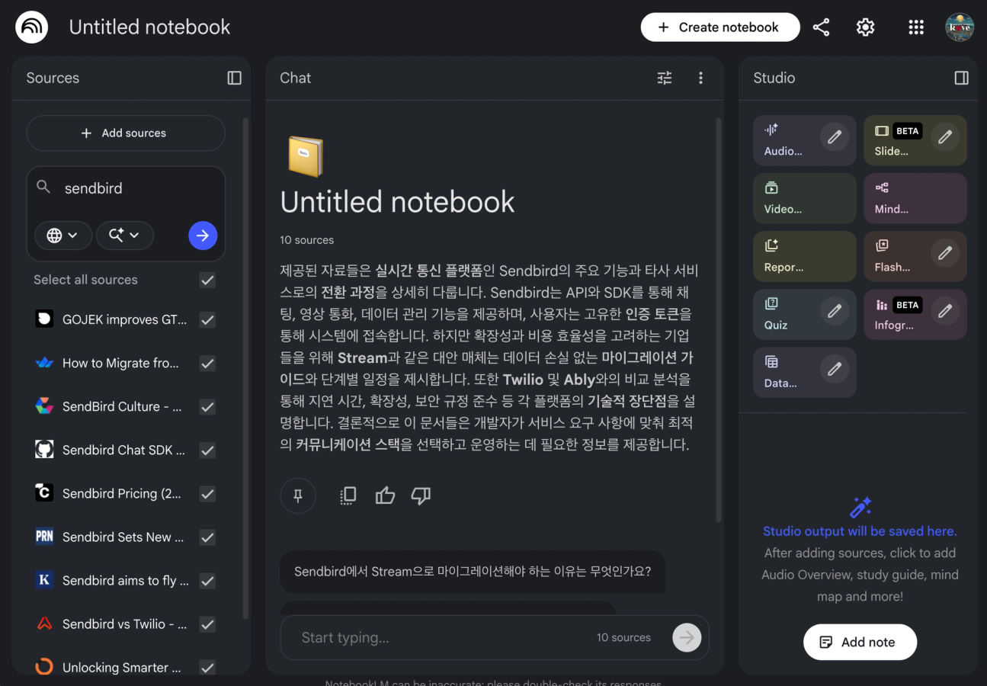
Task: Open Sendbird aims to fly source
Action: tap(126, 581)
